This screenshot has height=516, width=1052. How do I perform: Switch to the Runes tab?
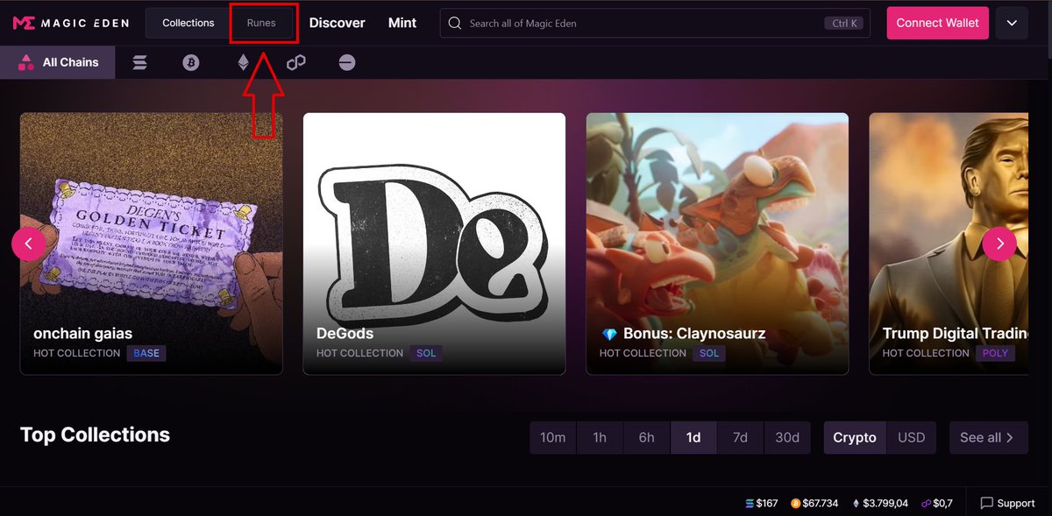pos(261,23)
